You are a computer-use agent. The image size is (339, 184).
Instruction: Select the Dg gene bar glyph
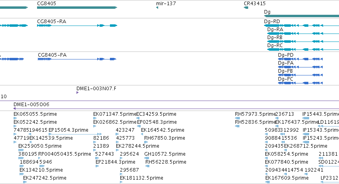302,16
